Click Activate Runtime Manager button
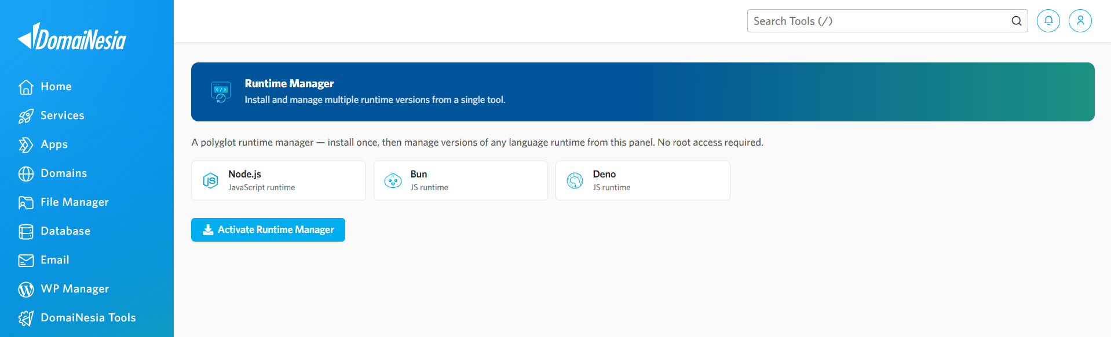This screenshot has width=1111, height=337. pos(268,229)
